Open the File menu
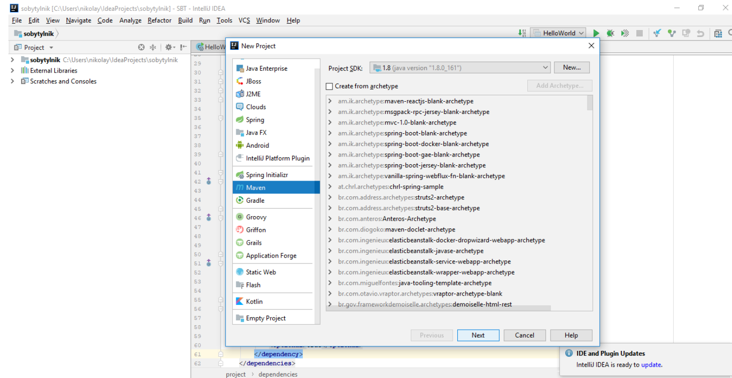This screenshot has height=378, width=732. 17,20
